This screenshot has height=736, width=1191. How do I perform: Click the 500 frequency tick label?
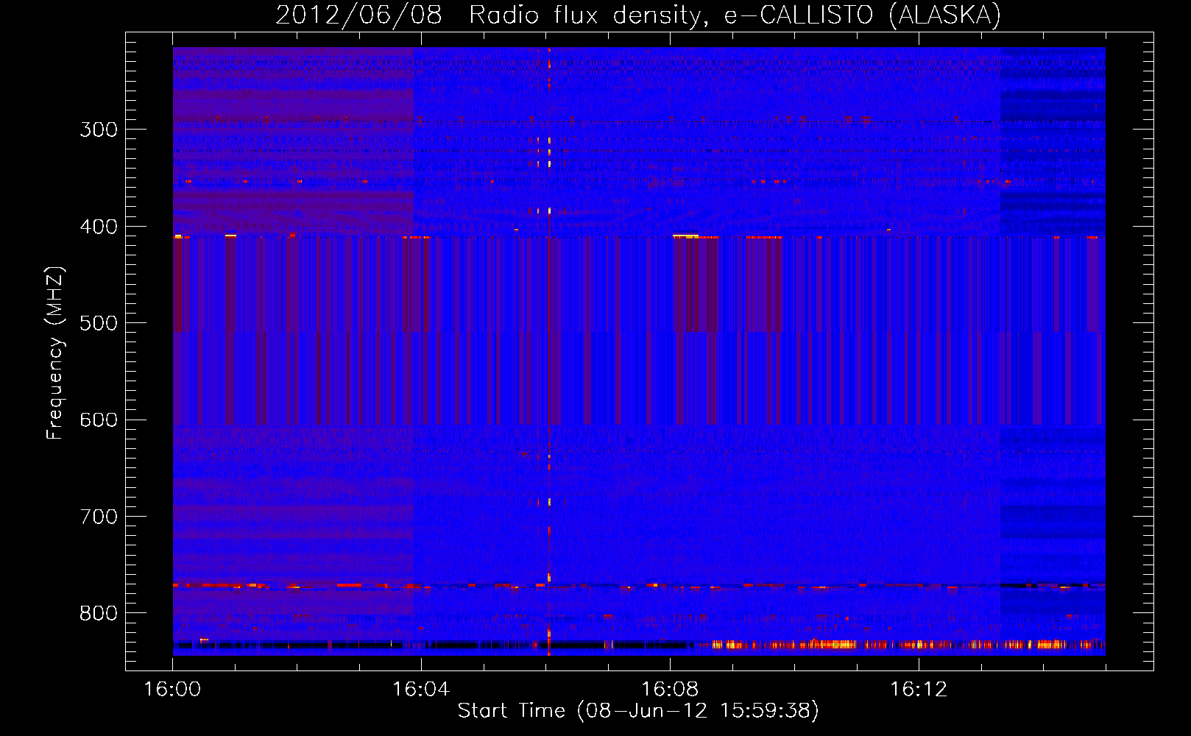(99, 323)
